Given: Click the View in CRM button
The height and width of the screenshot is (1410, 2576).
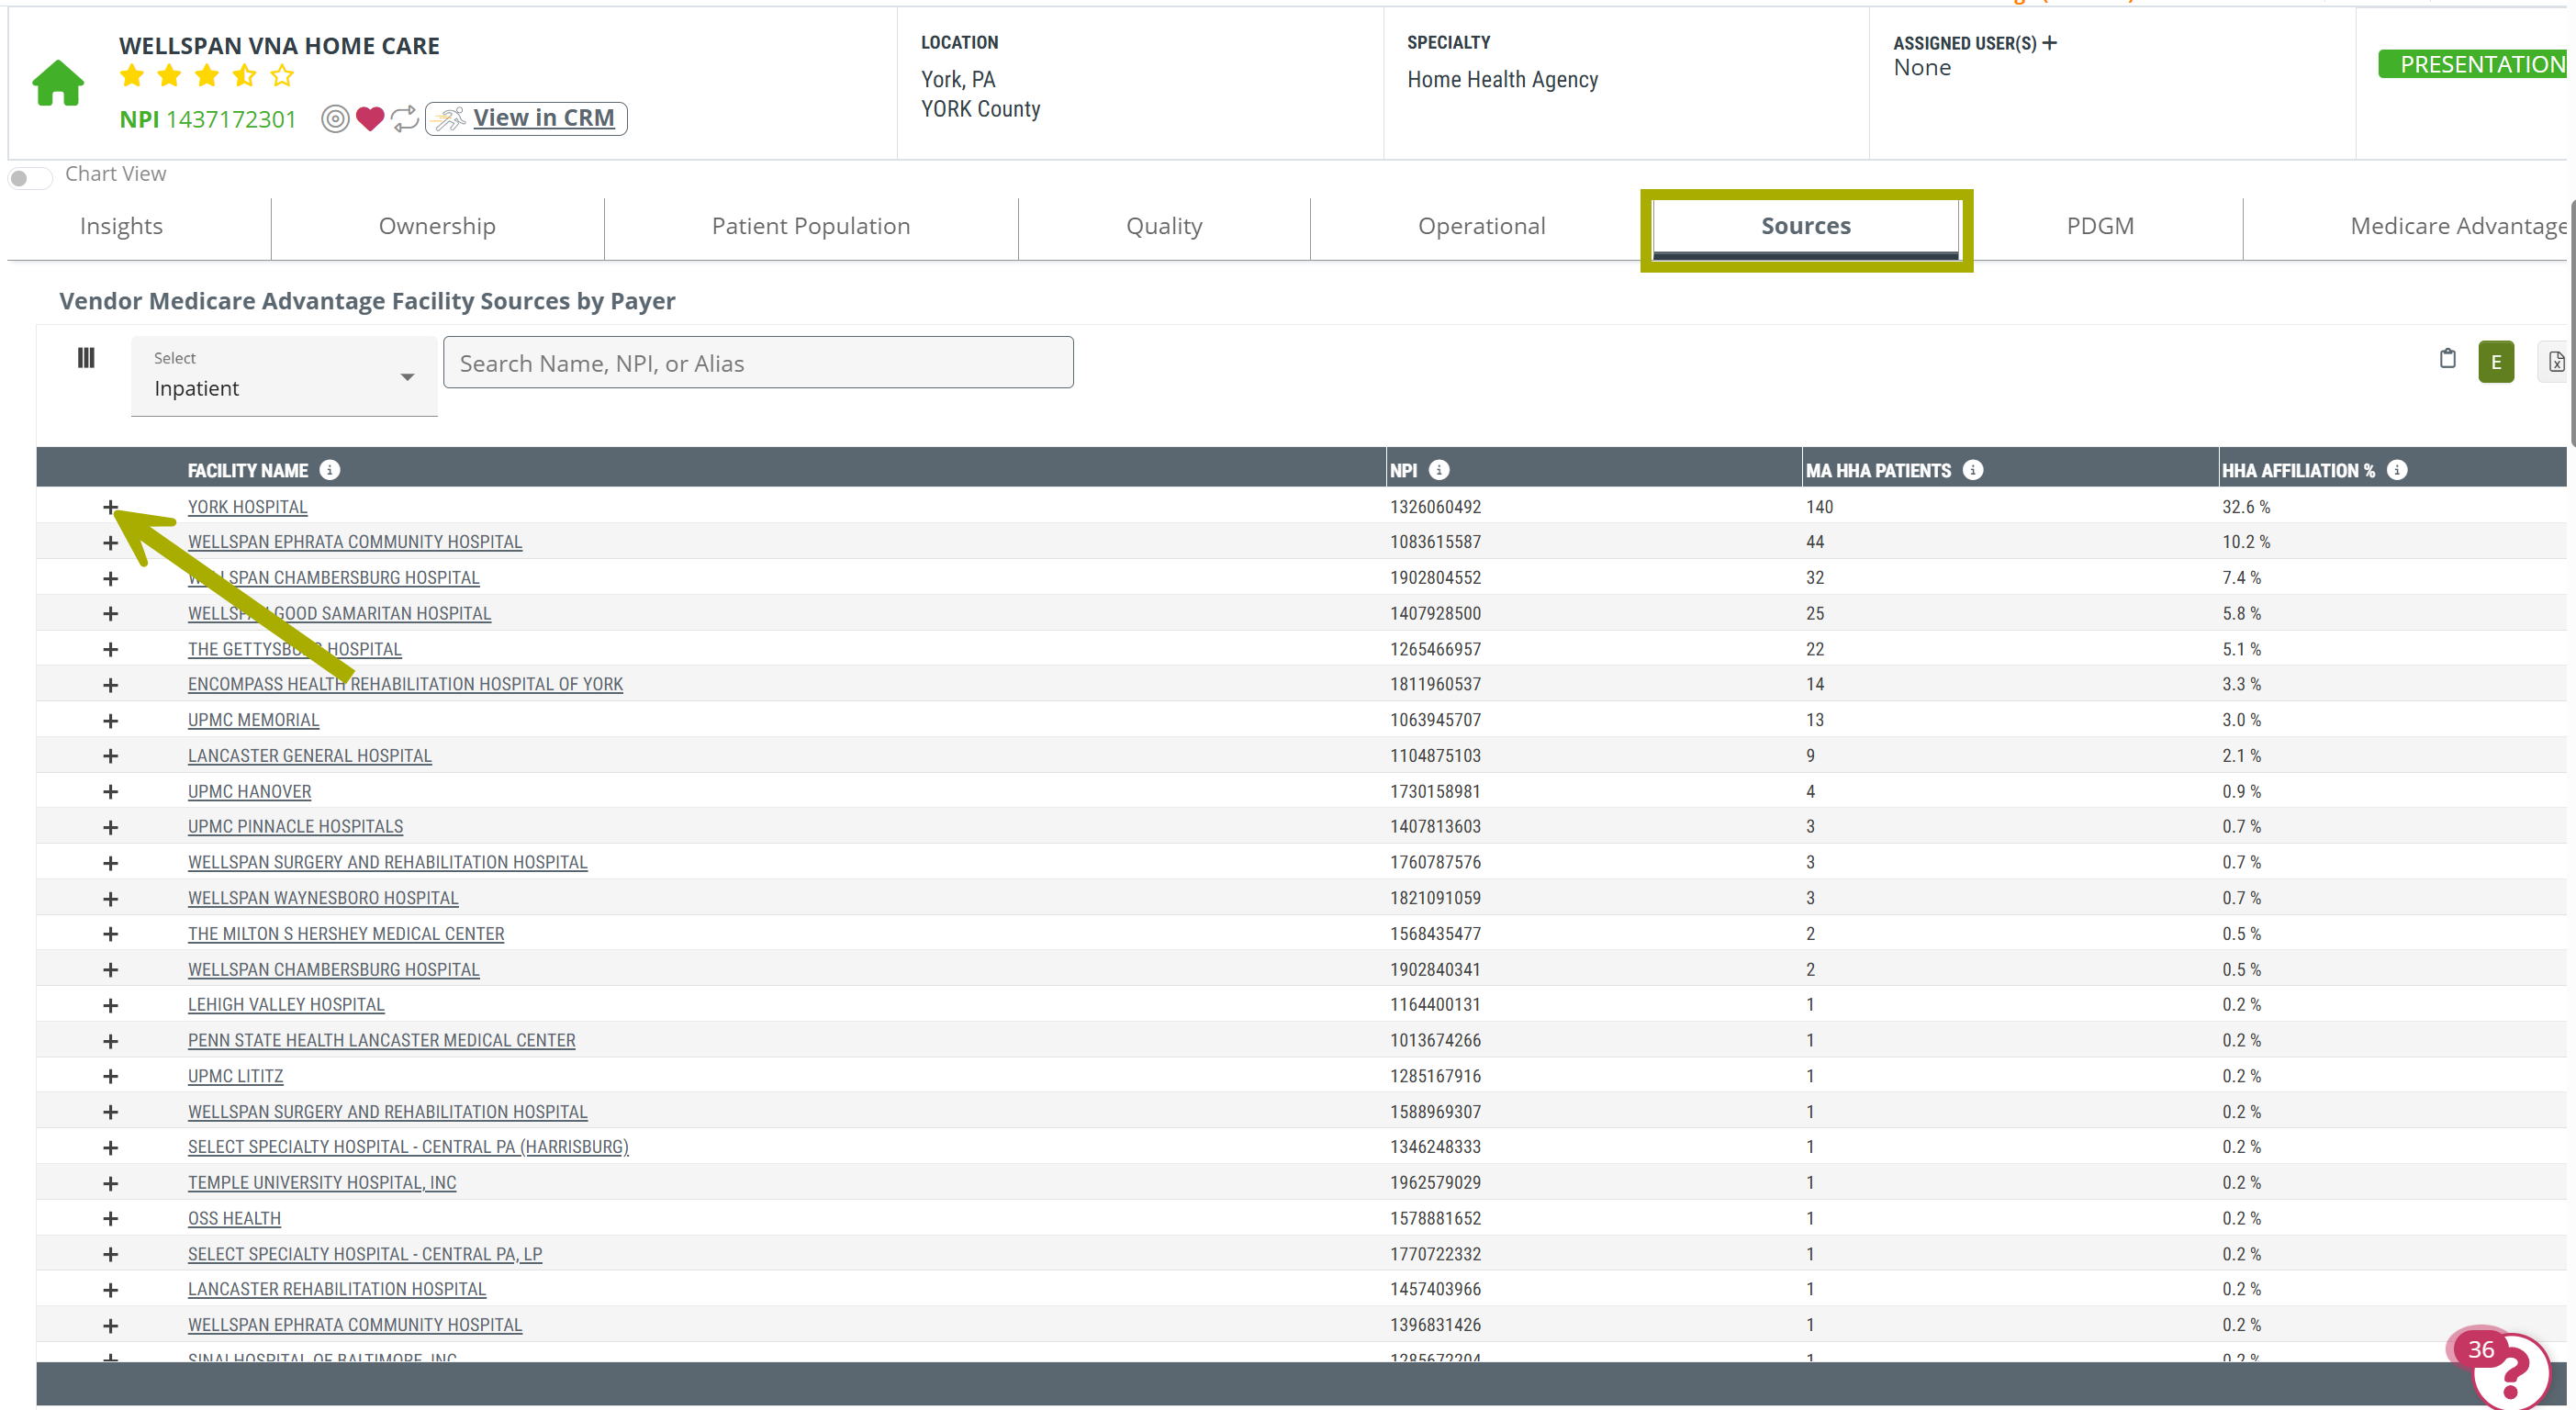Looking at the screenshot, I should coord(526,118).
